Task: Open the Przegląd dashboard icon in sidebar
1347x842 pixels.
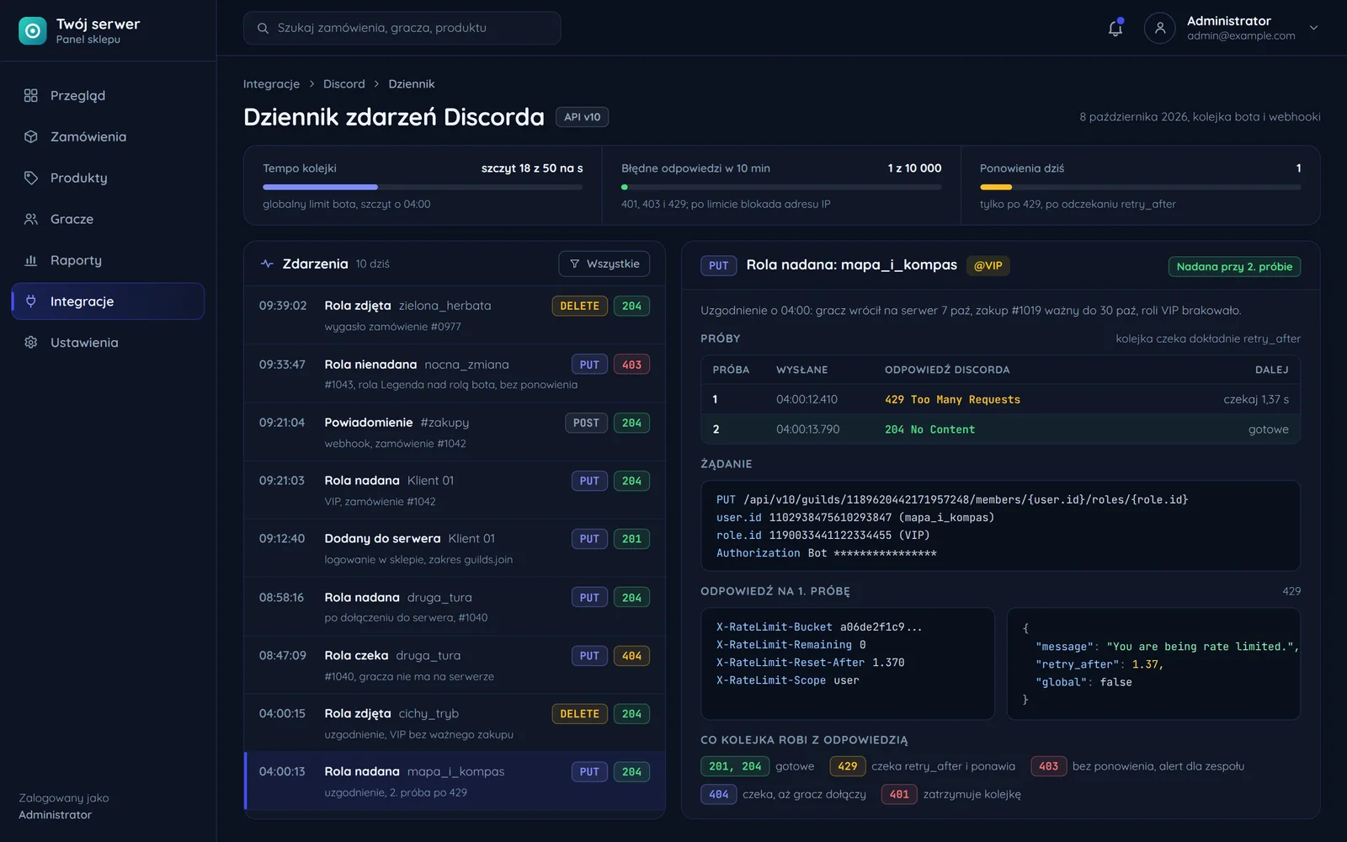Action: [x=31, y=95]
